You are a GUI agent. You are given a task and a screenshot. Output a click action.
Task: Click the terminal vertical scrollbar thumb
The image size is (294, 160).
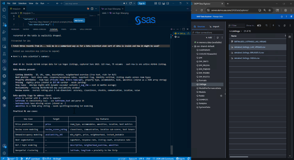(171, 150)
